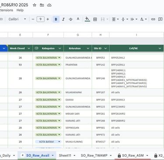
Task: Select cell MUARARAPAK
Action: pyautogui.click(x=78, y=92)
